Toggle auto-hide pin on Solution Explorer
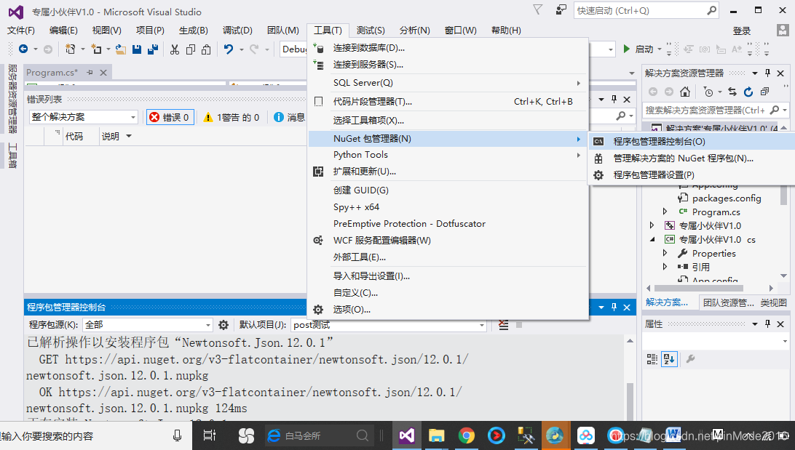 click(x=767, y=73)
